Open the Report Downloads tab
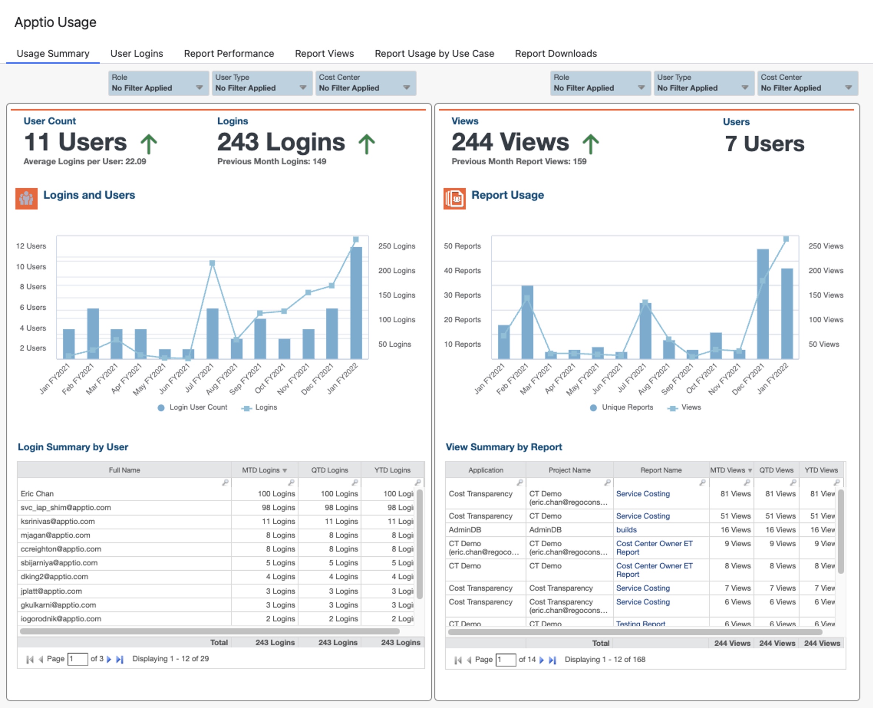Image resolution: width=873 pixels, height=708 pixels. pos(556,54)
